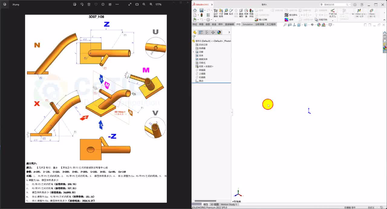Open the DimXpertManager crosshair tab
Image resolution: width=387 pixels, height=209 pixels.
[x=213, y=32]
